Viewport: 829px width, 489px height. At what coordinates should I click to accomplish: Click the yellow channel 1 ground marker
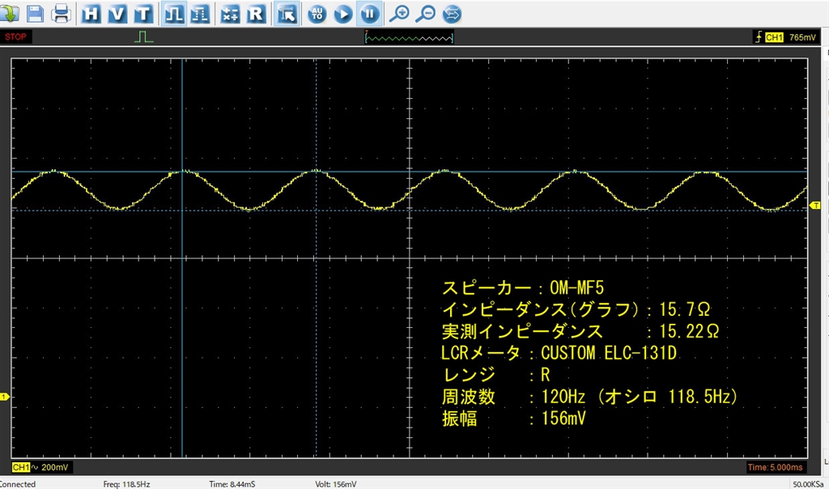[4, 397]
